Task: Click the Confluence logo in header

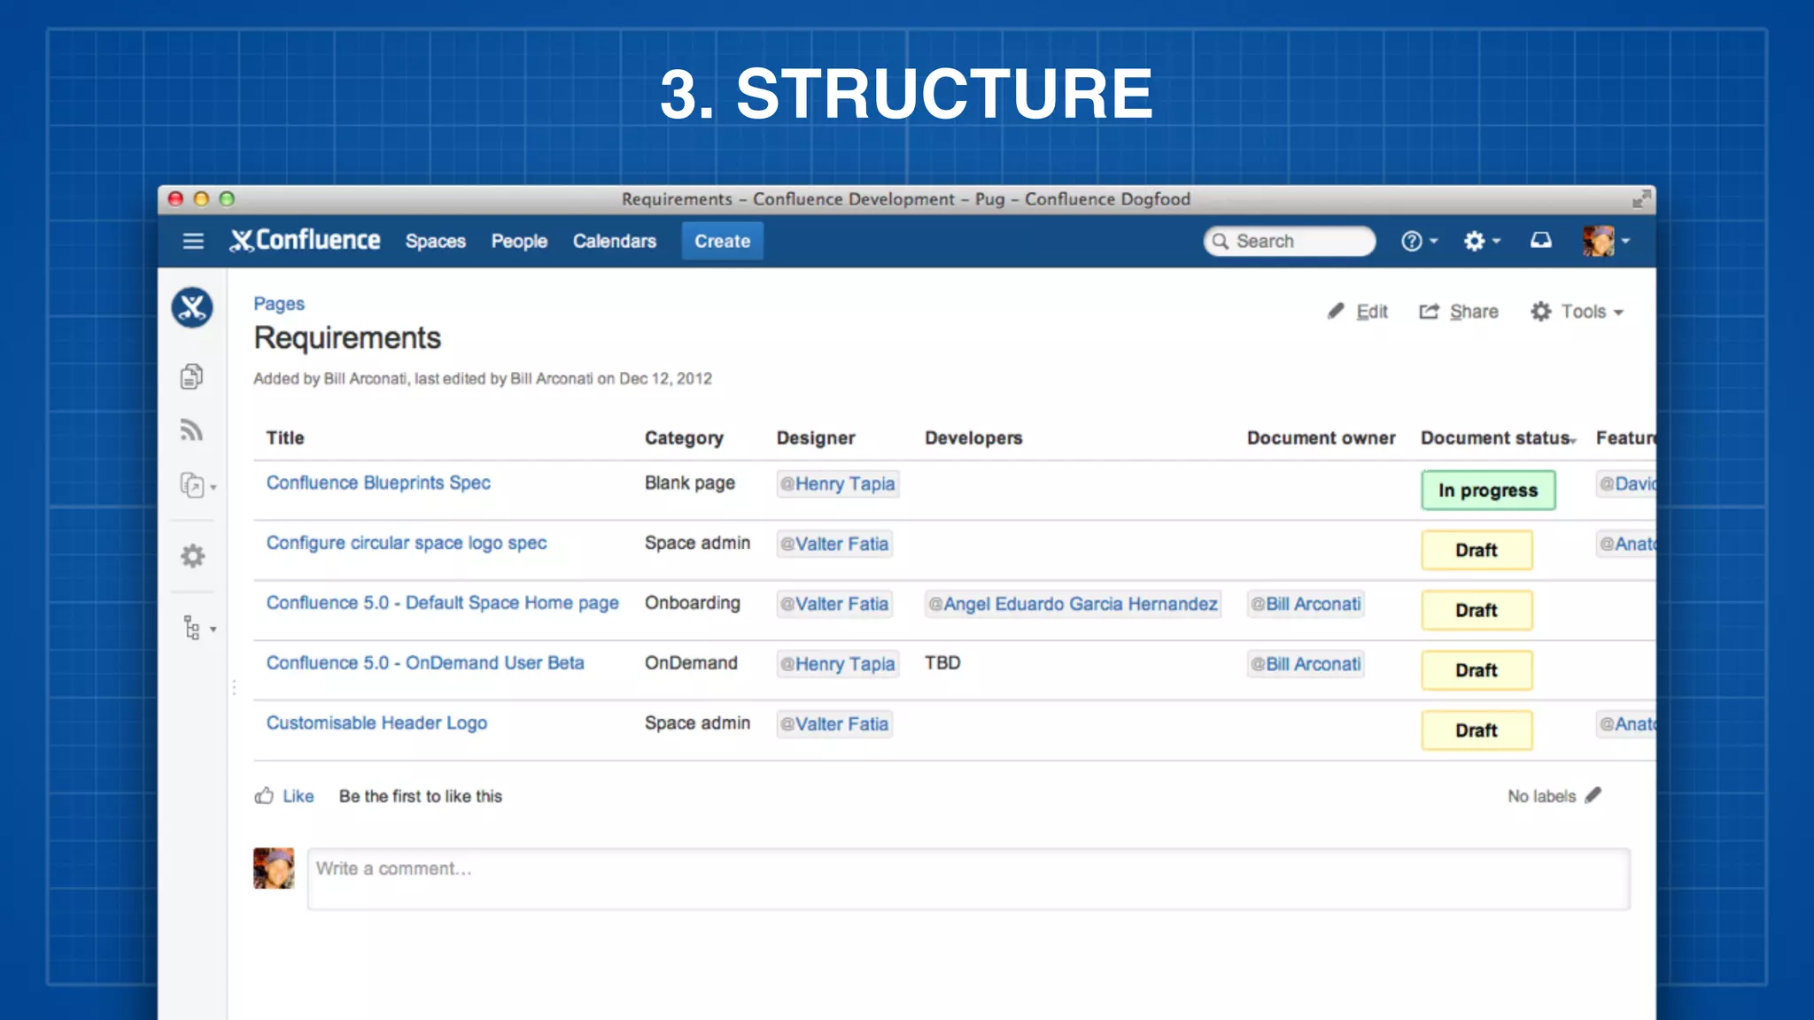Action: tap(305, 240)
